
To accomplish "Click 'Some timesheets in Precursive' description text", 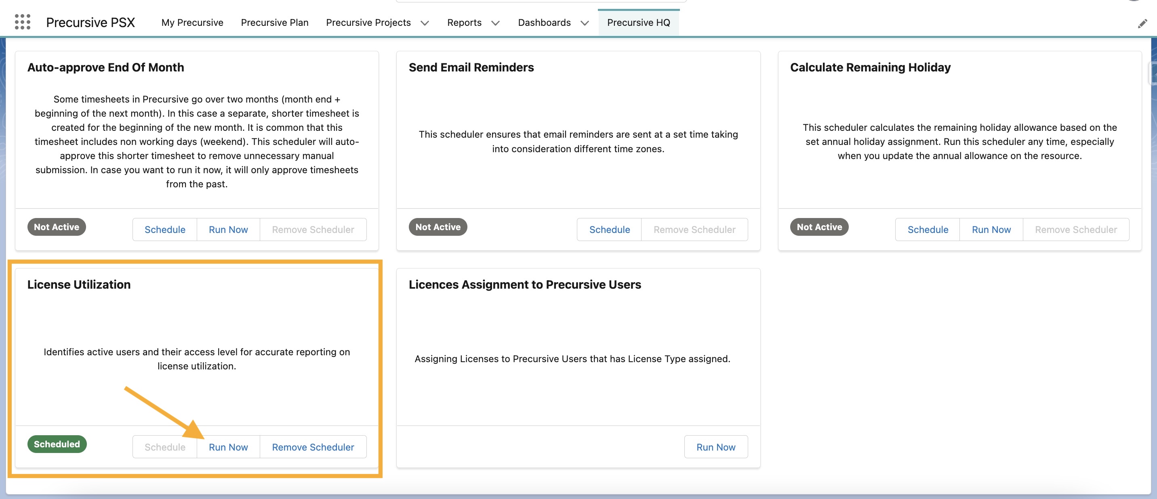I will [x=197, y=141].
